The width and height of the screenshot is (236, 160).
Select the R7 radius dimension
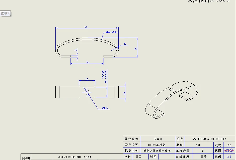click(125, 44)
